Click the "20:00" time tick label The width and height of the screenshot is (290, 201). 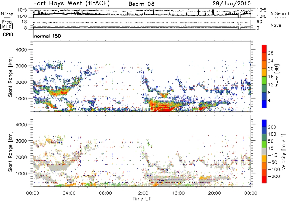pos(215,193)
